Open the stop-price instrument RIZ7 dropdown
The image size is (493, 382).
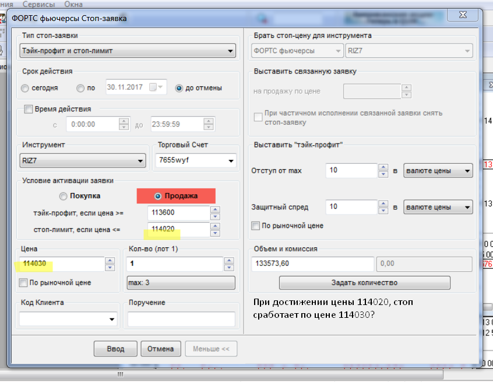pyautogui.click(x=409, y=51)
